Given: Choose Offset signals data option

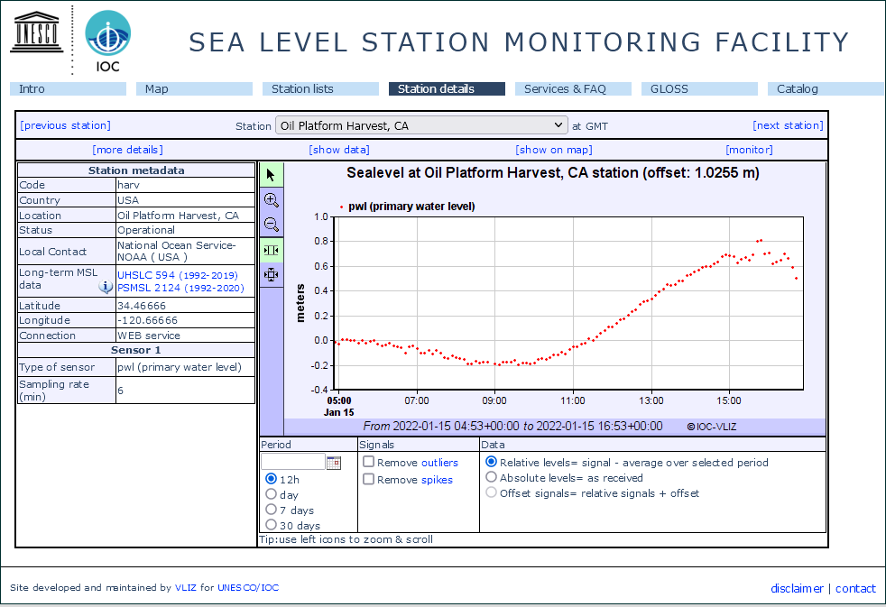Looking at the screenshot, I should point(492,492).
